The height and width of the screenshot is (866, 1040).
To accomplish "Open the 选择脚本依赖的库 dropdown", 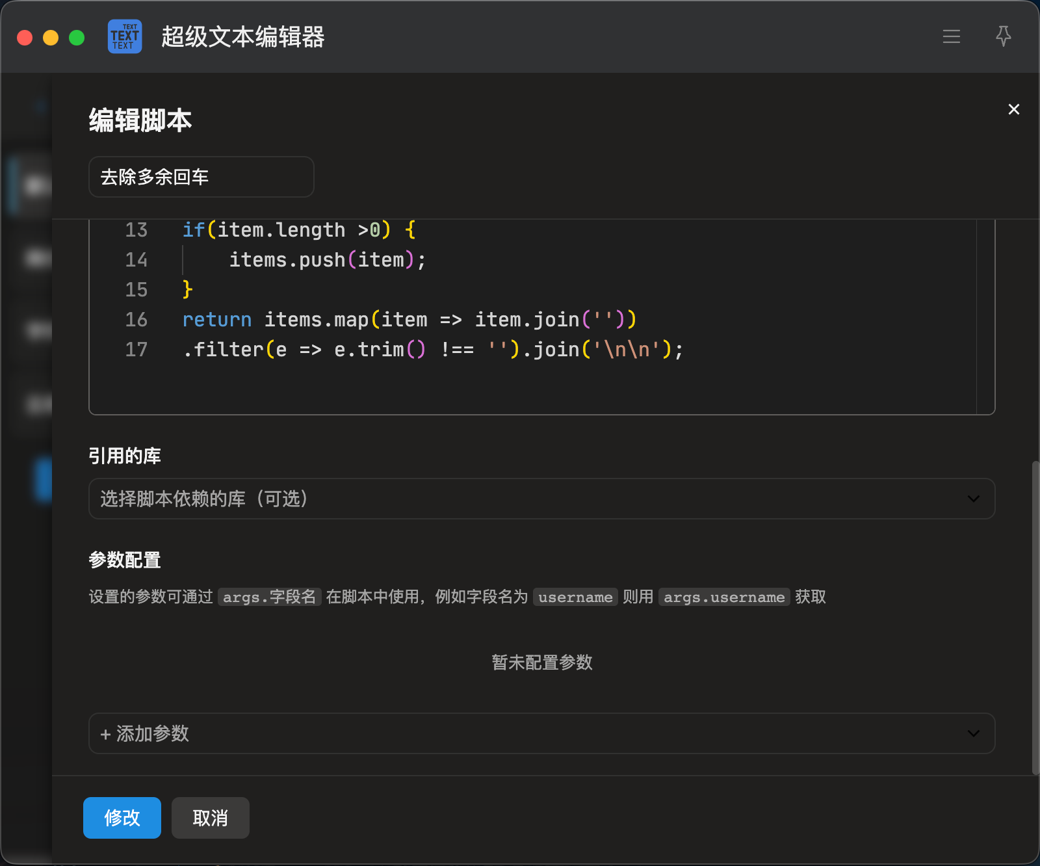I will click(541, 499).
